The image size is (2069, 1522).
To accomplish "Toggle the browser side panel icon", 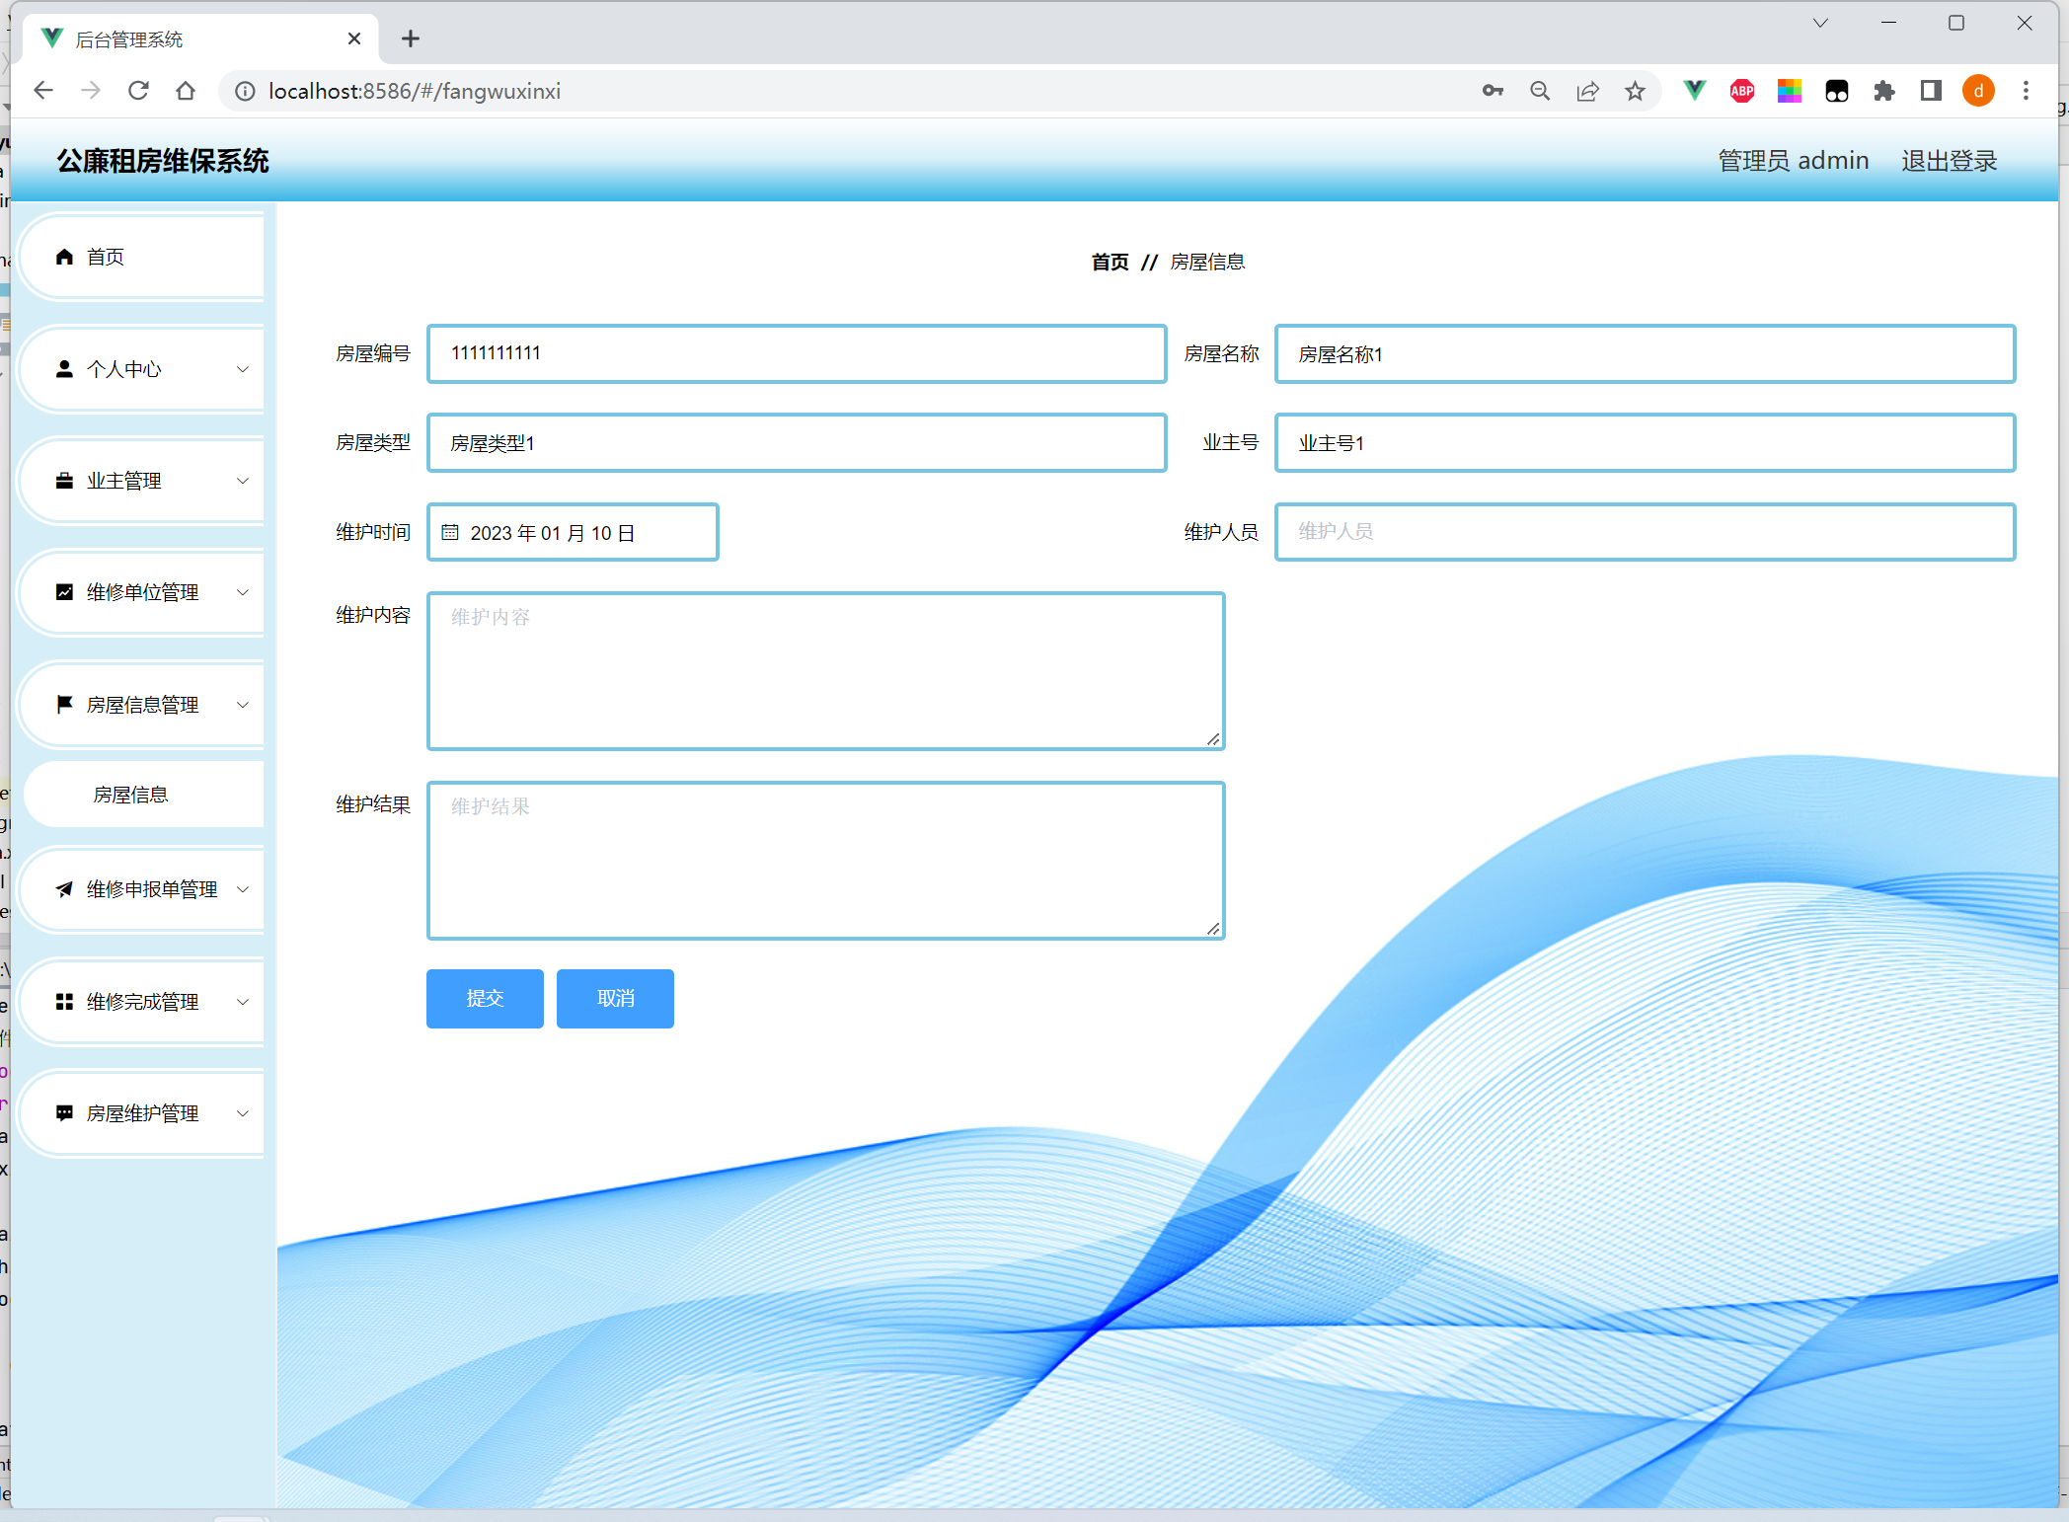I will (1931, 91).
